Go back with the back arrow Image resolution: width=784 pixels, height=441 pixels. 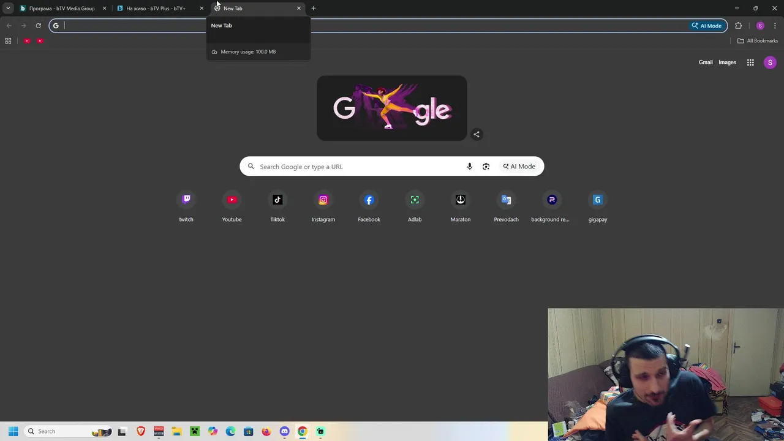pos(9,26)
